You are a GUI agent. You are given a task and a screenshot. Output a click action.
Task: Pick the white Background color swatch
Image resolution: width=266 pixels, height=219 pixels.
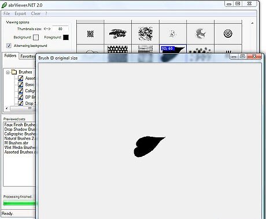(36, 37)
